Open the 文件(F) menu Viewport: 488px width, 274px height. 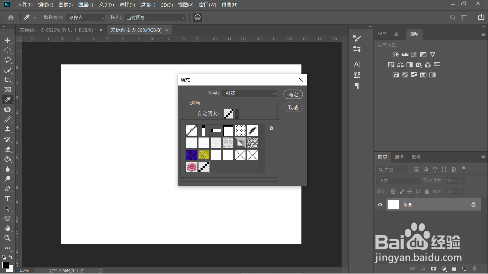tap(25, 5)
